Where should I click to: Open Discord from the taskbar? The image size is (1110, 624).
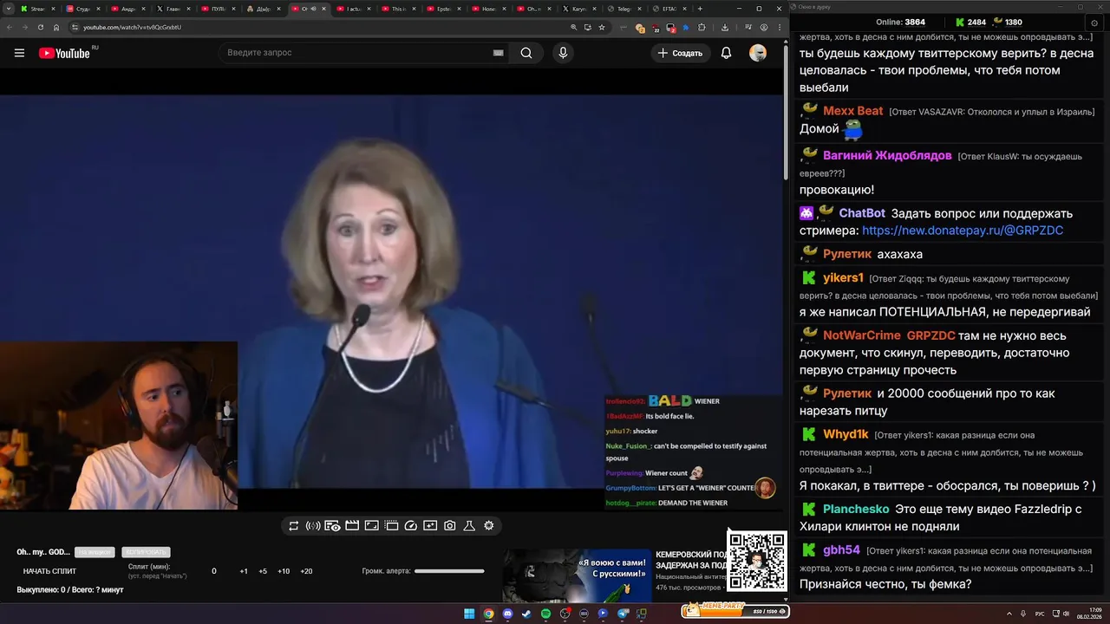[507, 614]
